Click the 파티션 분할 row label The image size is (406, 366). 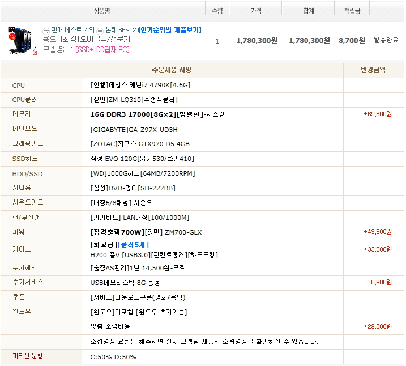click(27, 356)
